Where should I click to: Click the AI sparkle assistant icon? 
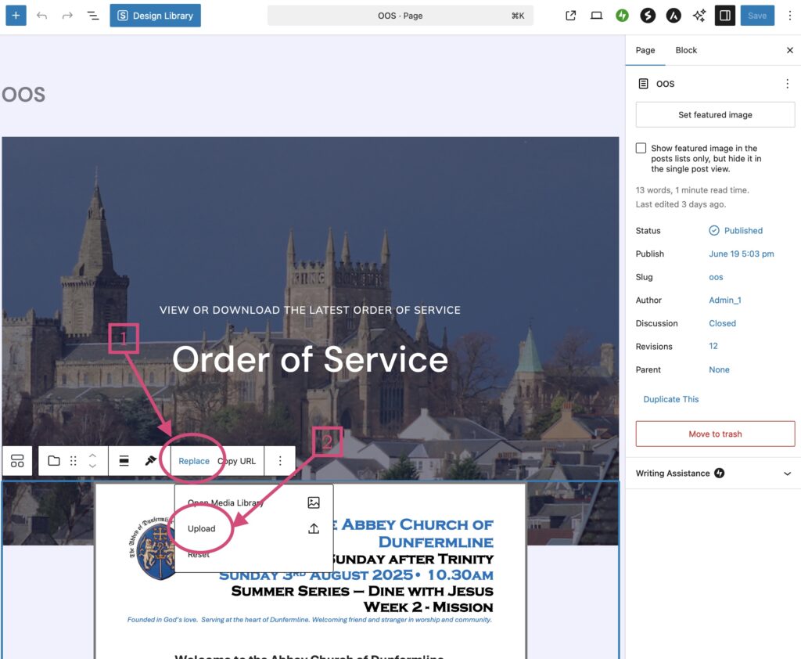tap(699, 16)
